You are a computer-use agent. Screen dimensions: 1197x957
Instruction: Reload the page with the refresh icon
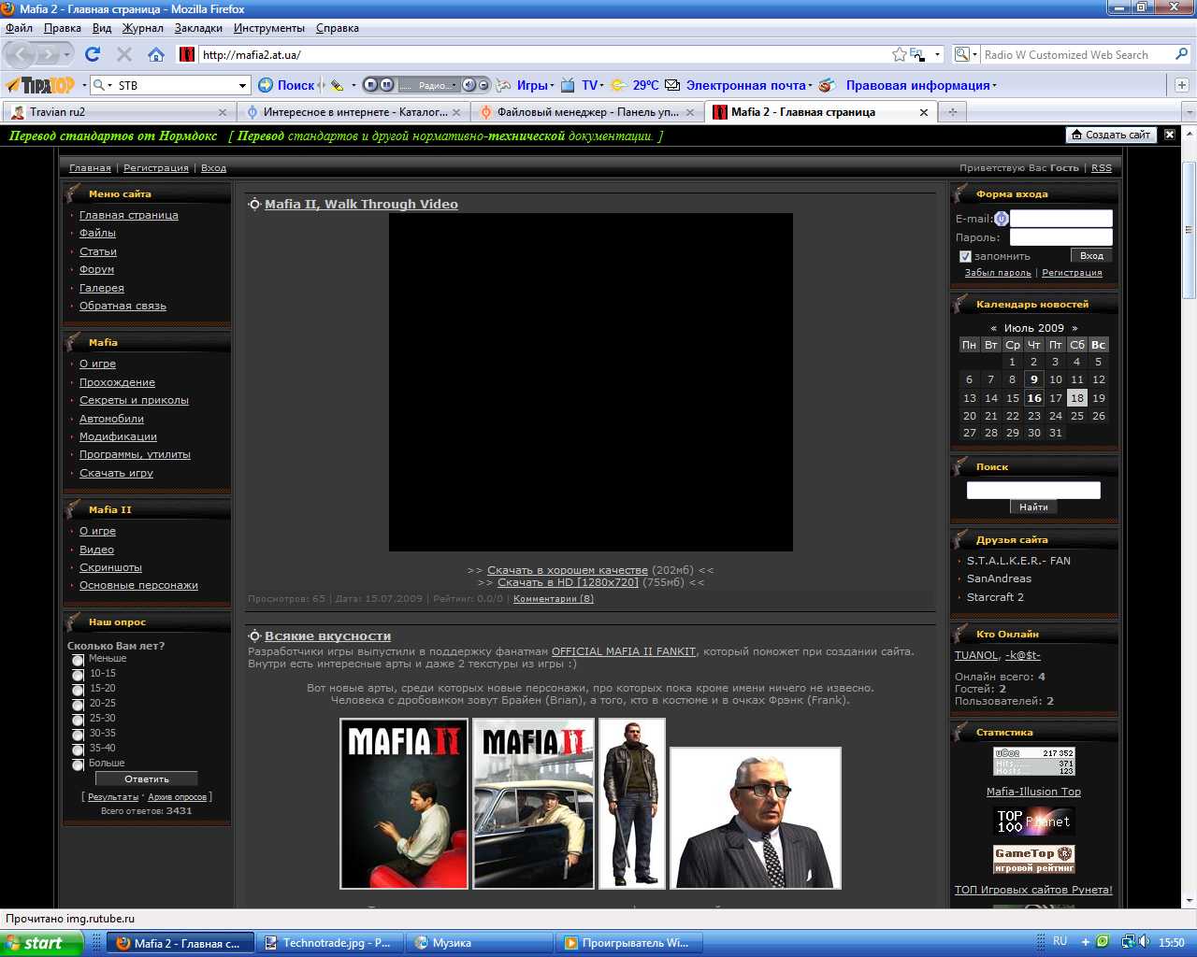[92, 54]
